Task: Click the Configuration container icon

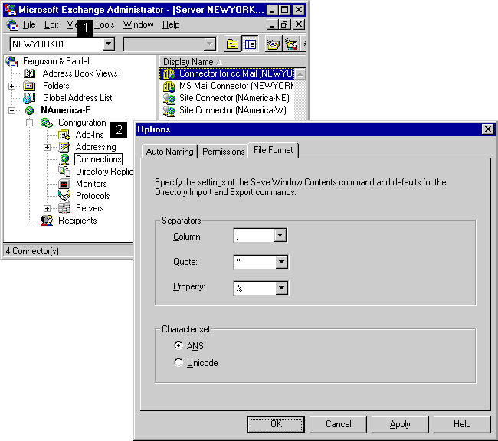Action: 47,122
